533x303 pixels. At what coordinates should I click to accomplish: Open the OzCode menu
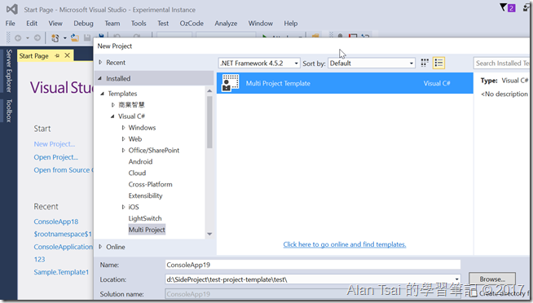pos(192,23)
